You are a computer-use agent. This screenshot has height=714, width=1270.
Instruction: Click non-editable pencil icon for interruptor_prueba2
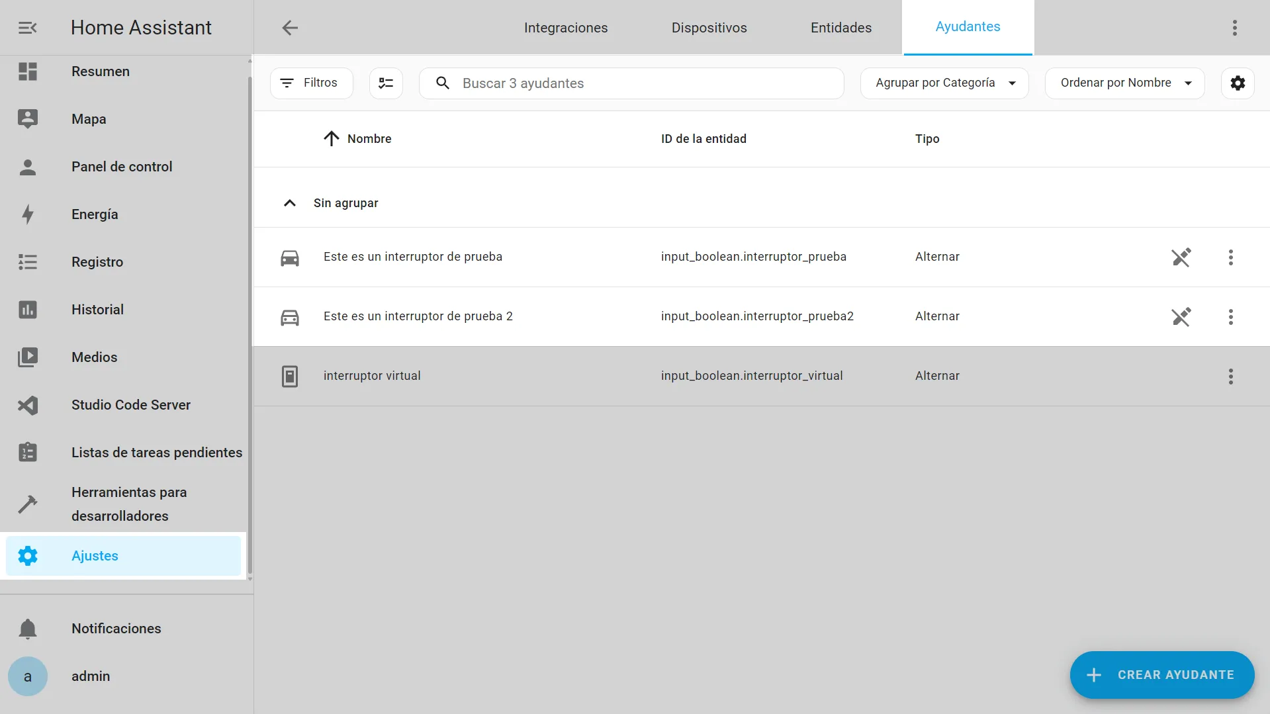click(x=1181, y=317)
